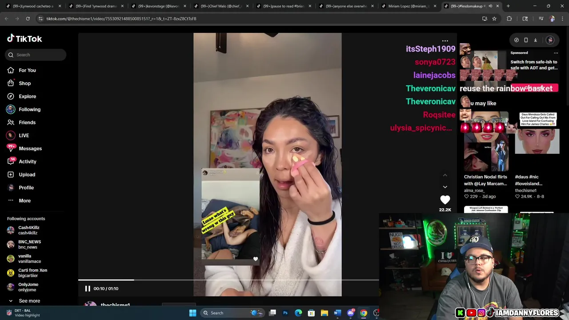The height and width of the screenshot is (320, 569).
Task: Open the Chrome profile avatar
Action: pyautogui.click(x=552, y=19)
